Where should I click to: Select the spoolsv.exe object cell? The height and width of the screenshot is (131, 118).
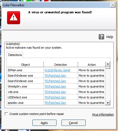(25, 103)
